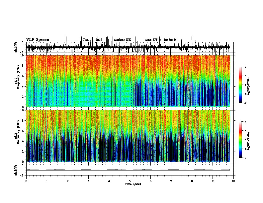Viewport: 263px width, 203px height.
Task: Click the '5' tick on ch.3(V) axis
Action: [x=23, y=165]
